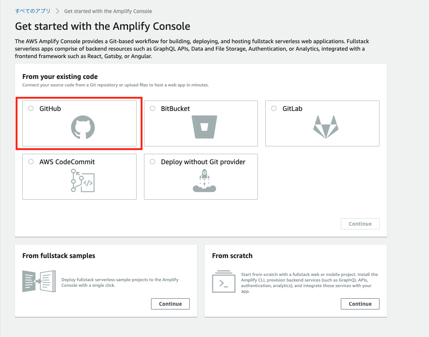Viewport: 429px width, 337px height.
Task: Select the GitHub radio button
Action: pos(31,108)
